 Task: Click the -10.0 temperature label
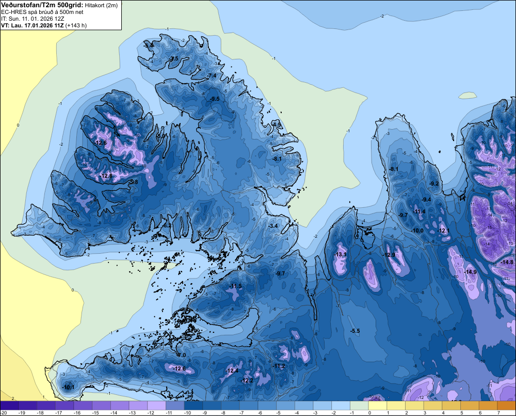(417, 231)
